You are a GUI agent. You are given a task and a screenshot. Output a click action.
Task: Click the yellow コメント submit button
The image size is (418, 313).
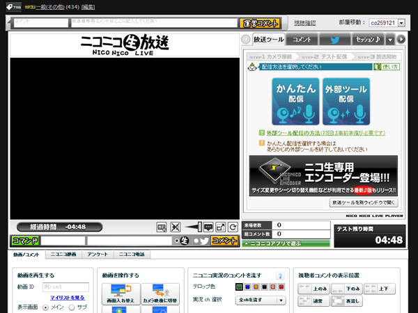point(224,241)
